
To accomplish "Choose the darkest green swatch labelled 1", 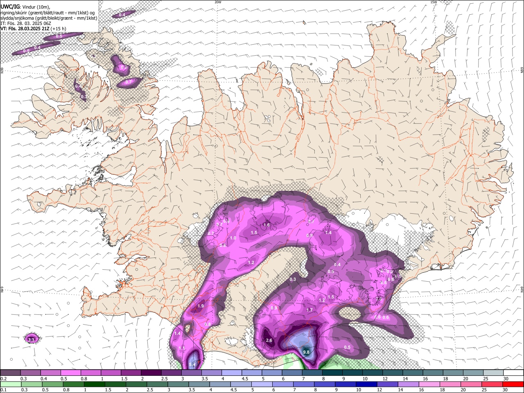I will tap(94, 384).
